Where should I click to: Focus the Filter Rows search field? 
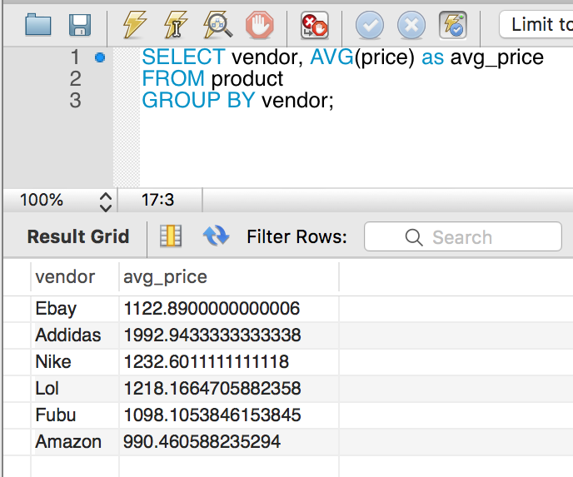click(x=462, y=236)
